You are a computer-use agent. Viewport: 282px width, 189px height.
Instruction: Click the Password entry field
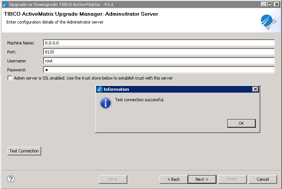click(159, 70)
